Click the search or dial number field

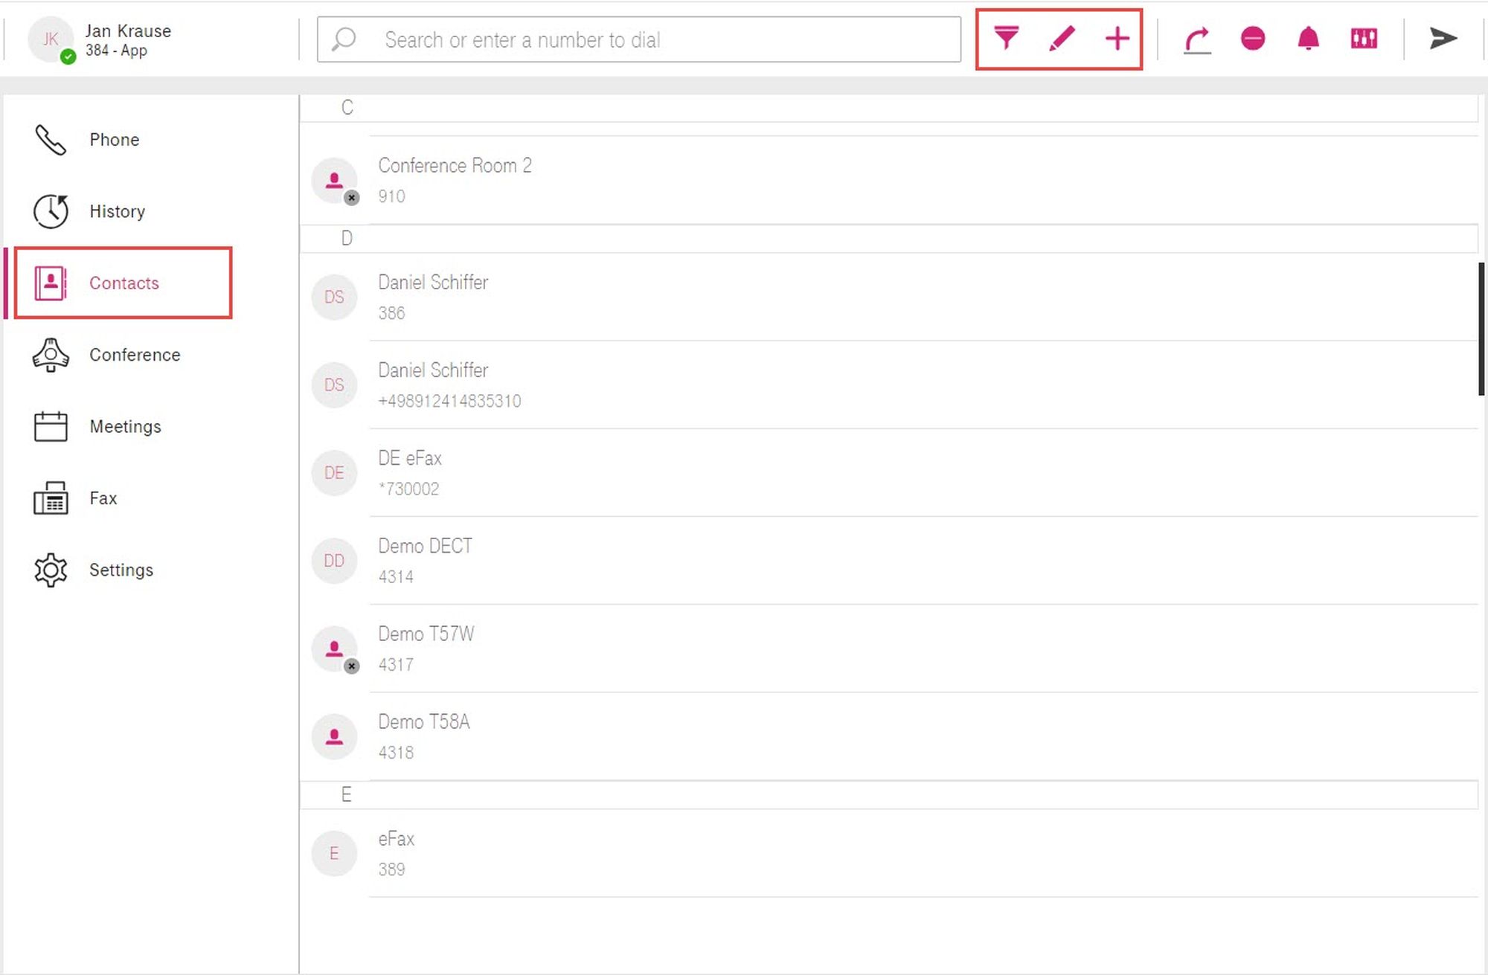click(x=640, y=39)
